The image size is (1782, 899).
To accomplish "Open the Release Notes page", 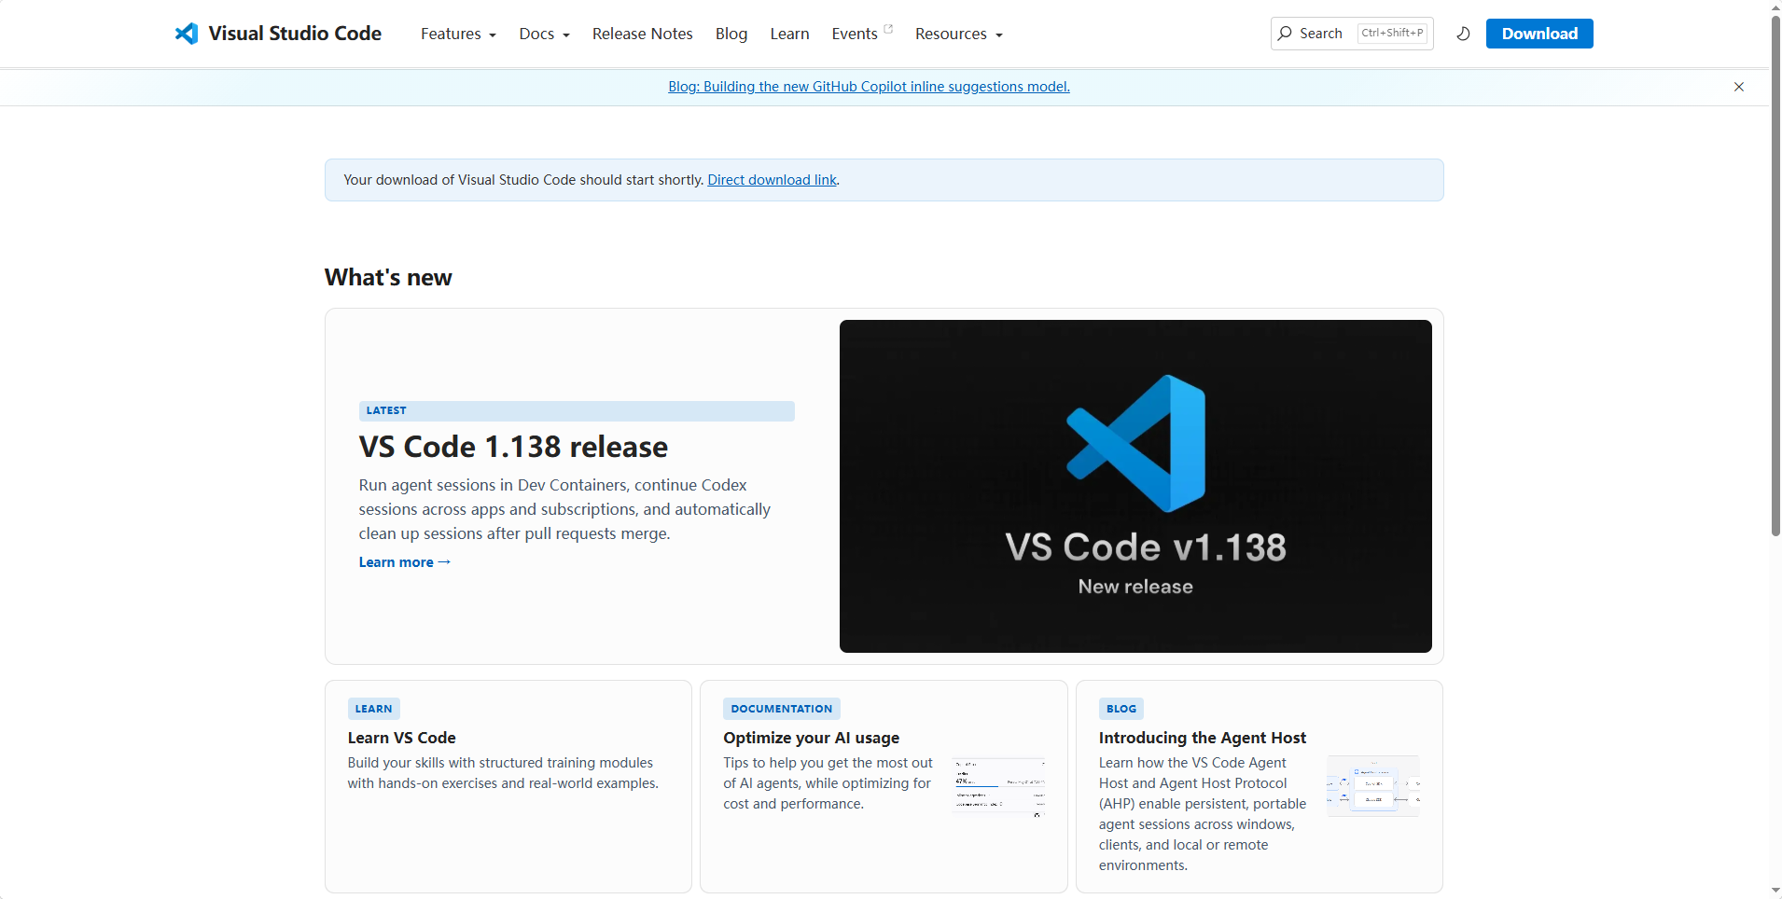I will point(643,34).
